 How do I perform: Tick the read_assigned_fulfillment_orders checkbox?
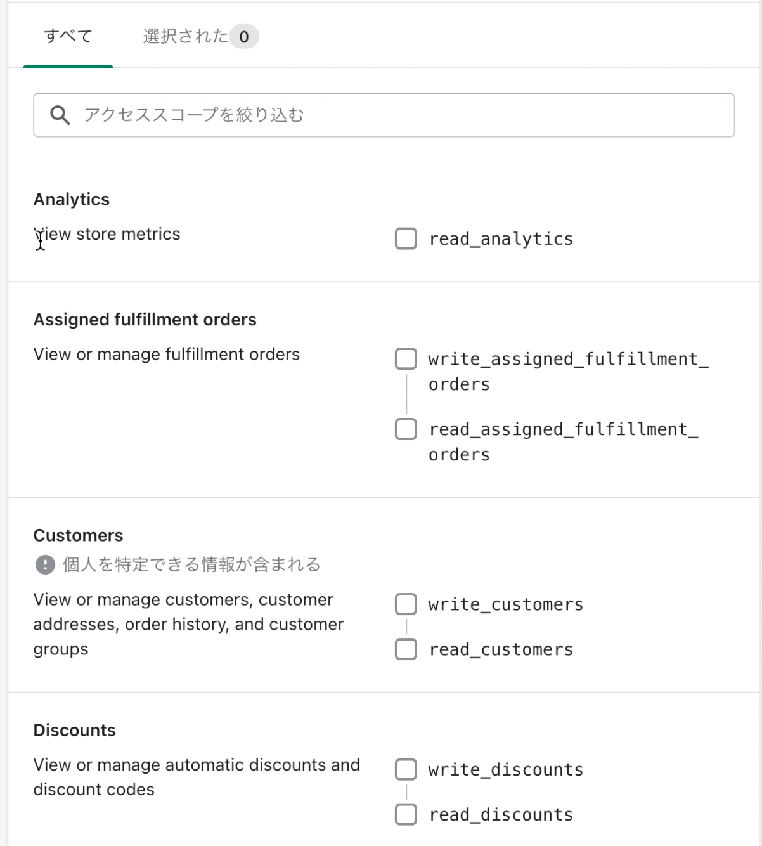tap(406, 429)
